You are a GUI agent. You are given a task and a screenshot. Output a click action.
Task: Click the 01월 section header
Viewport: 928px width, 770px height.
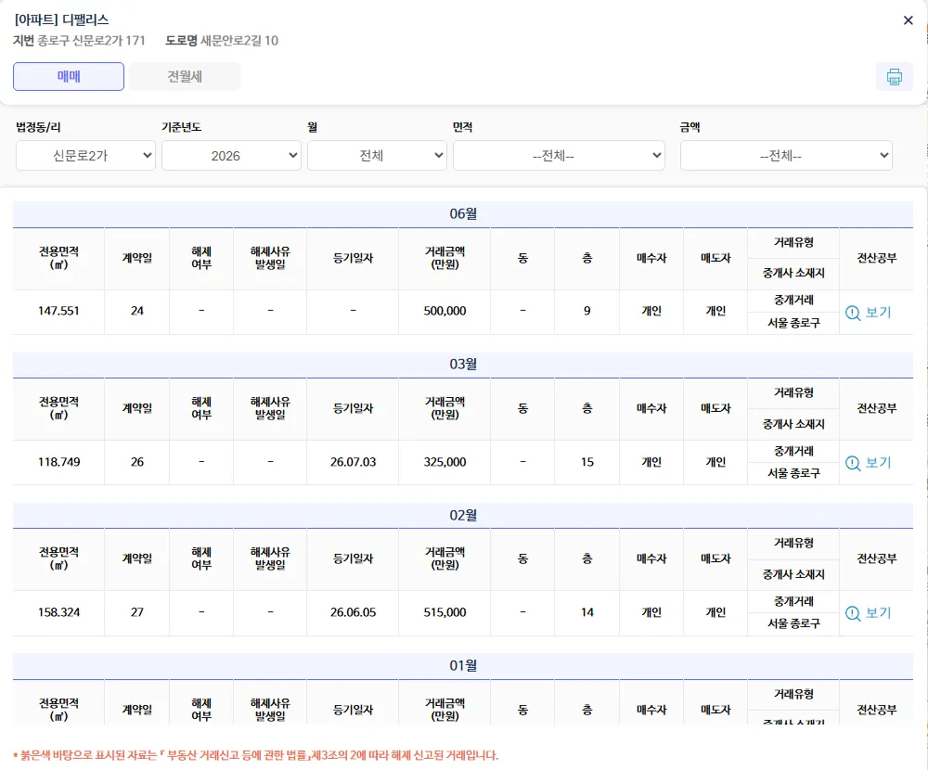click(463, 666)
